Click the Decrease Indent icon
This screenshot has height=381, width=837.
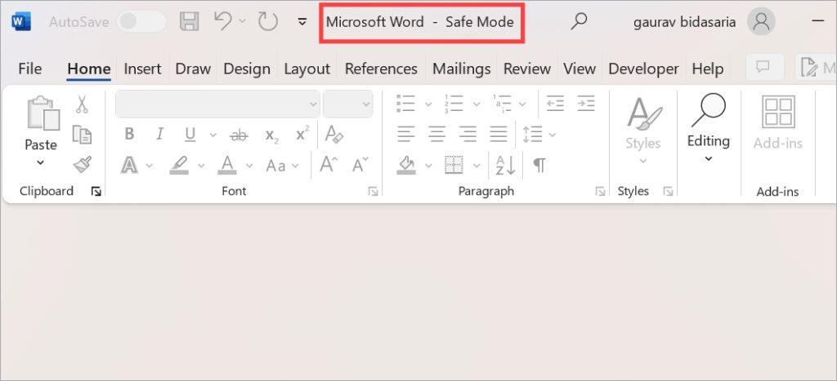(x=555, y=104)
